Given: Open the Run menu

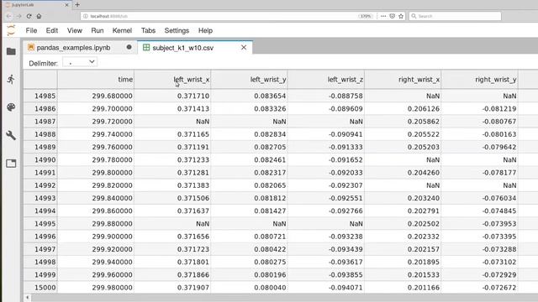Looking at the screenshot, I should click(x=98, y=30).
